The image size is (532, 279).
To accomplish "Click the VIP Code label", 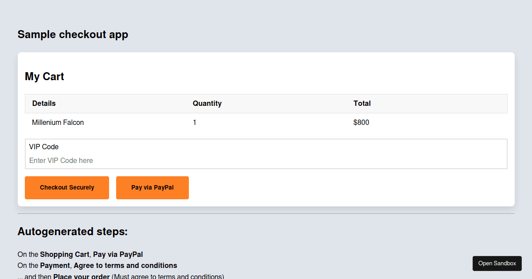I will (x=44, y=147).
